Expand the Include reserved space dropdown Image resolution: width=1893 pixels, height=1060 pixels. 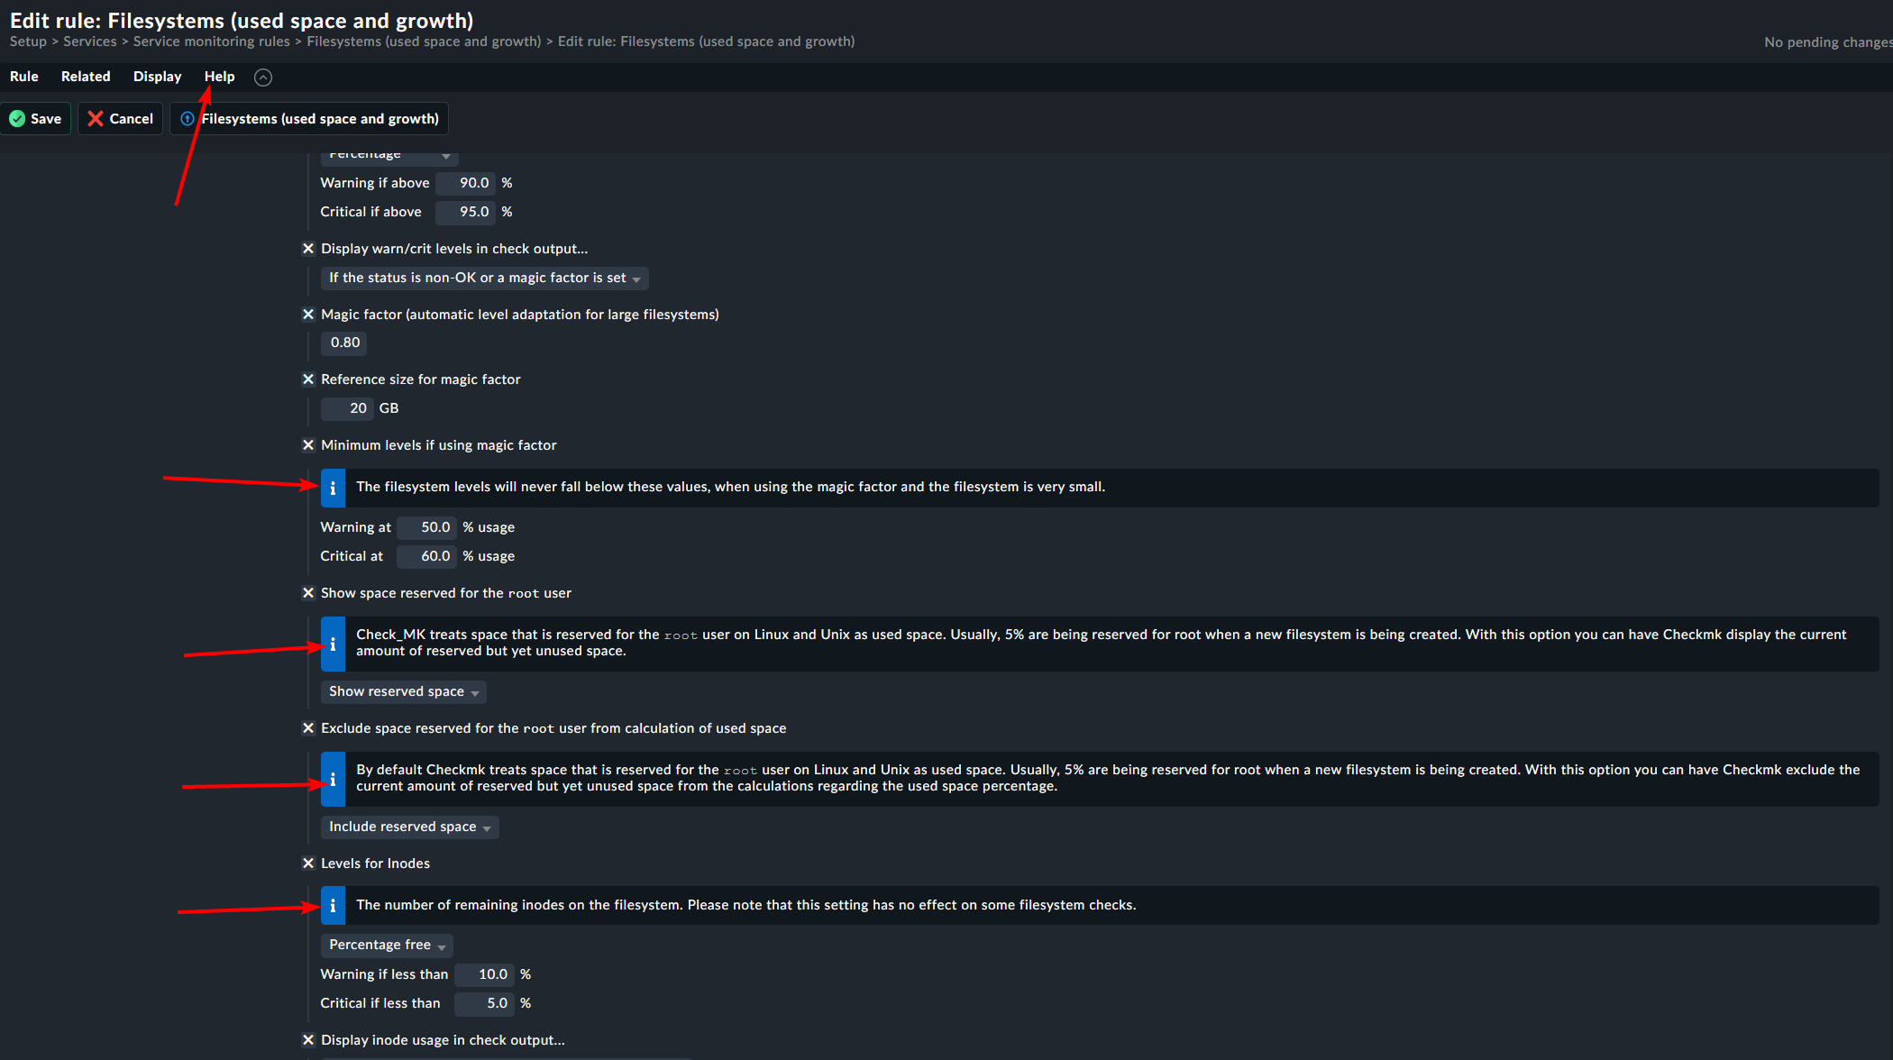[409, 827]
